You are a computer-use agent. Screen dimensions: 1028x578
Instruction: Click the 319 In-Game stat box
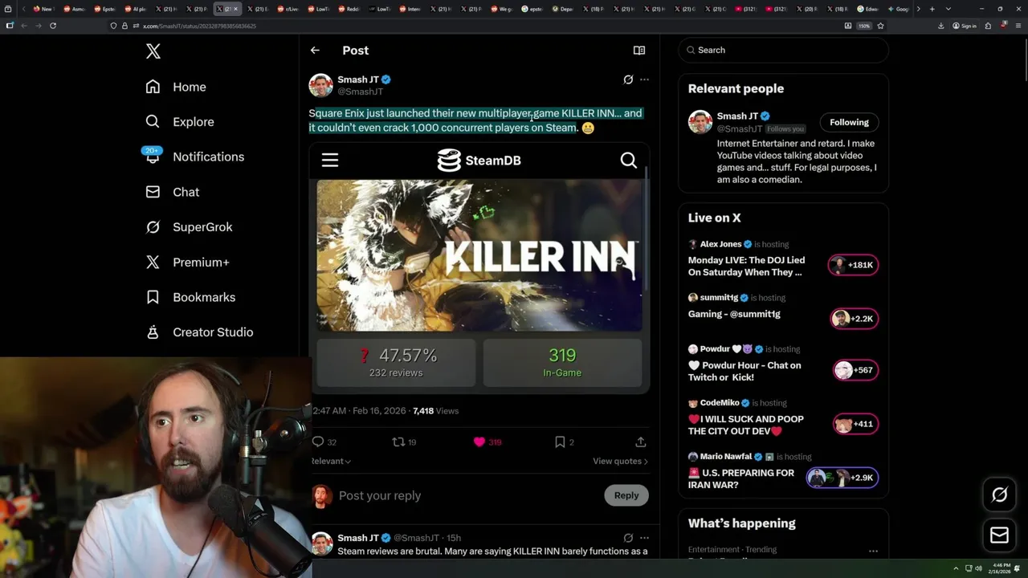(x=562, y=363)
